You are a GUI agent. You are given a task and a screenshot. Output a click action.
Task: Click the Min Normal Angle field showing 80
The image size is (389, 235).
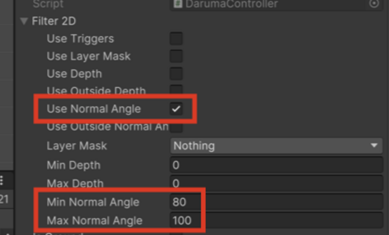pyautogui.click(x=276, y=202)
